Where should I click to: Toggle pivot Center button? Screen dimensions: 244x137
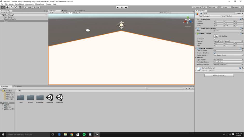(x=28, y=7)
